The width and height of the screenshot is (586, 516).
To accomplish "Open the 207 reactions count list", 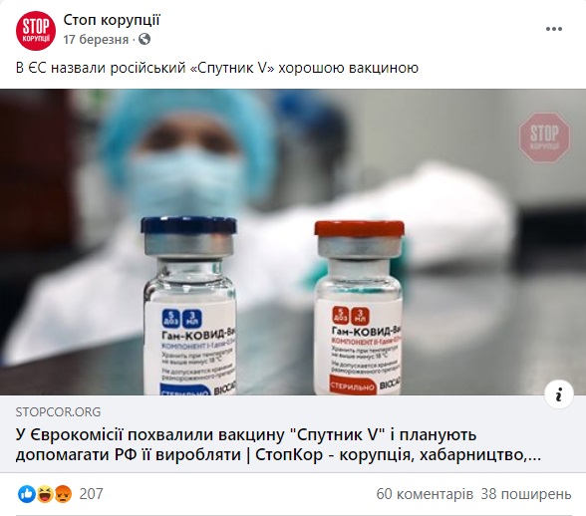I will tap(91, 494).
